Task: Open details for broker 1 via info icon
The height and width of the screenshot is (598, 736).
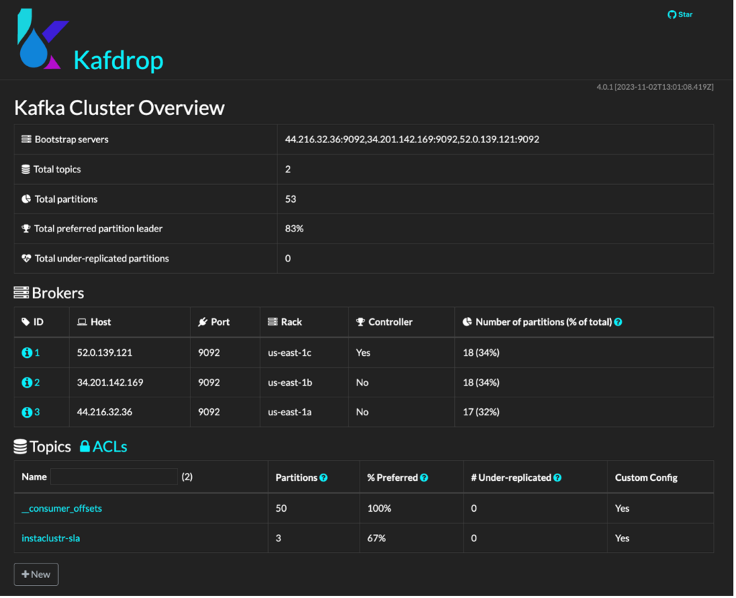Action: point(27,352)
